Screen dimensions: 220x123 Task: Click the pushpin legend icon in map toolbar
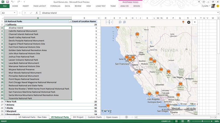click(183, 22)
